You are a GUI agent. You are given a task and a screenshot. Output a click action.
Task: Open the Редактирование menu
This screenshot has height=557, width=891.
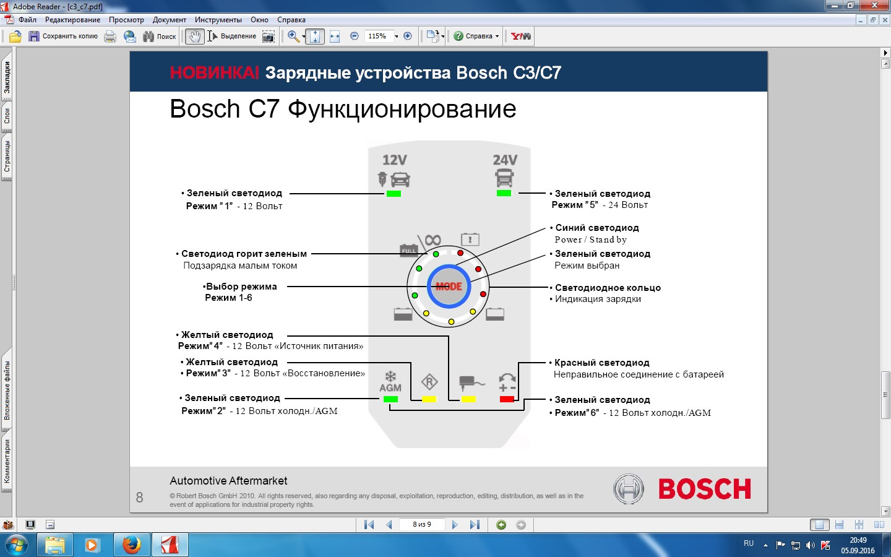[72, 20]
